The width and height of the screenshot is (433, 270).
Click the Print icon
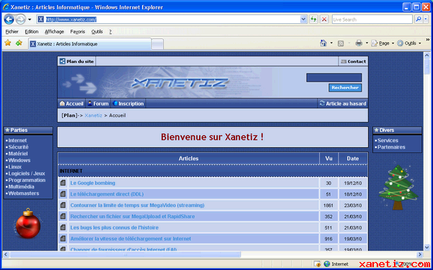(359, 43)
